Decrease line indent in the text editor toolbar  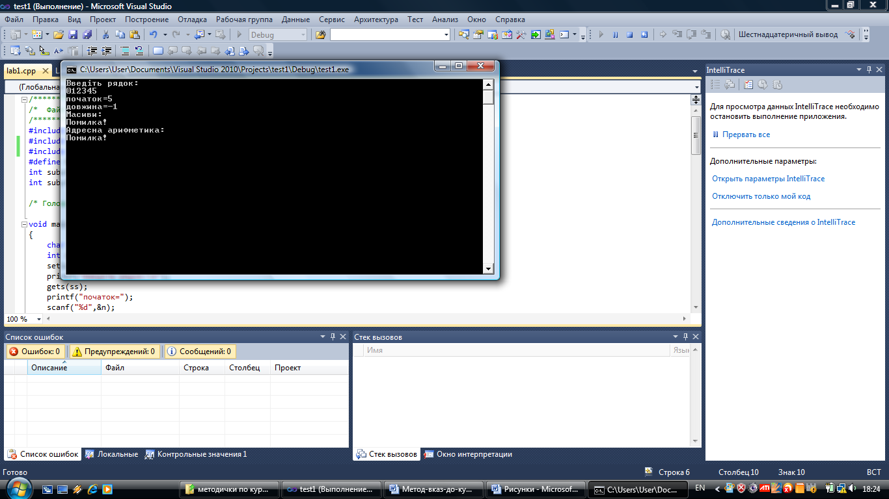click(x=92, y=51)
